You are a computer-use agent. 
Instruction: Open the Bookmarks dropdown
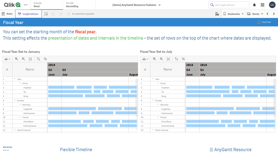click(234, 14)
